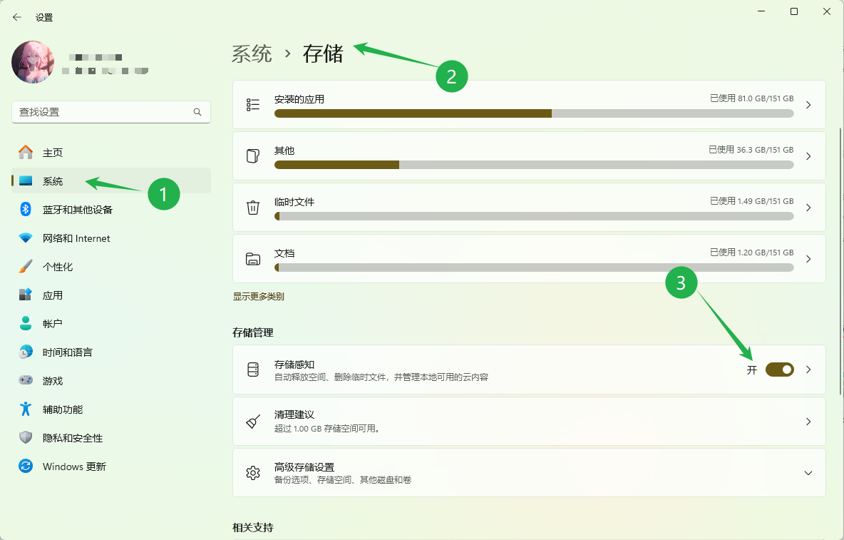Click the 临时文件 usage bar
Image resolution: width=844 pixels, height=540 pixels.
(x=534, y=216)
